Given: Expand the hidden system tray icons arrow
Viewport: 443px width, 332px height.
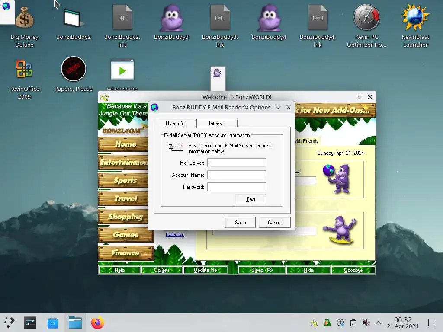Looking at the screenshot, I should (x=379, y=322).
